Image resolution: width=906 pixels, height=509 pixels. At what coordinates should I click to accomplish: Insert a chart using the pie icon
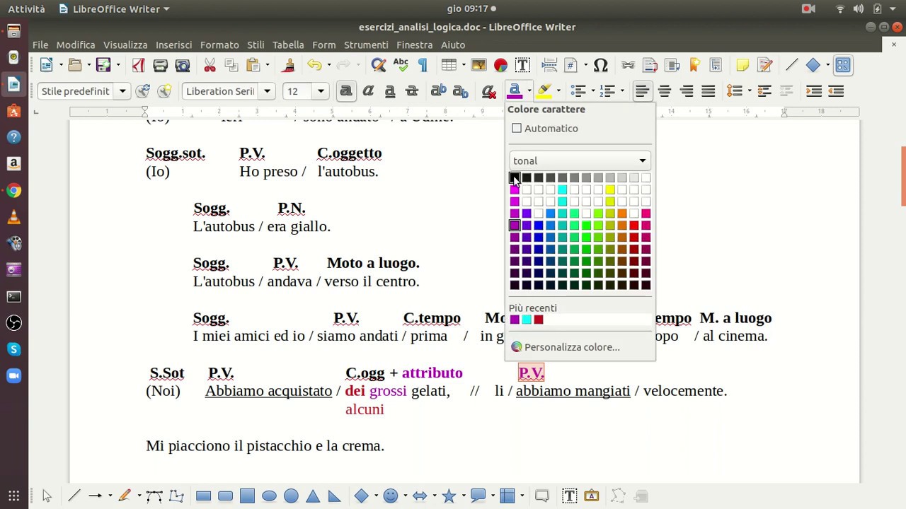coord(500,65)
